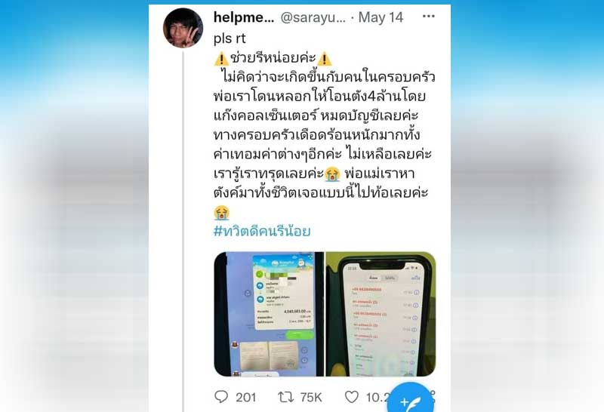View the left bank transfer slip image
The height and width of the screenshot is (412, 604).
269,314
